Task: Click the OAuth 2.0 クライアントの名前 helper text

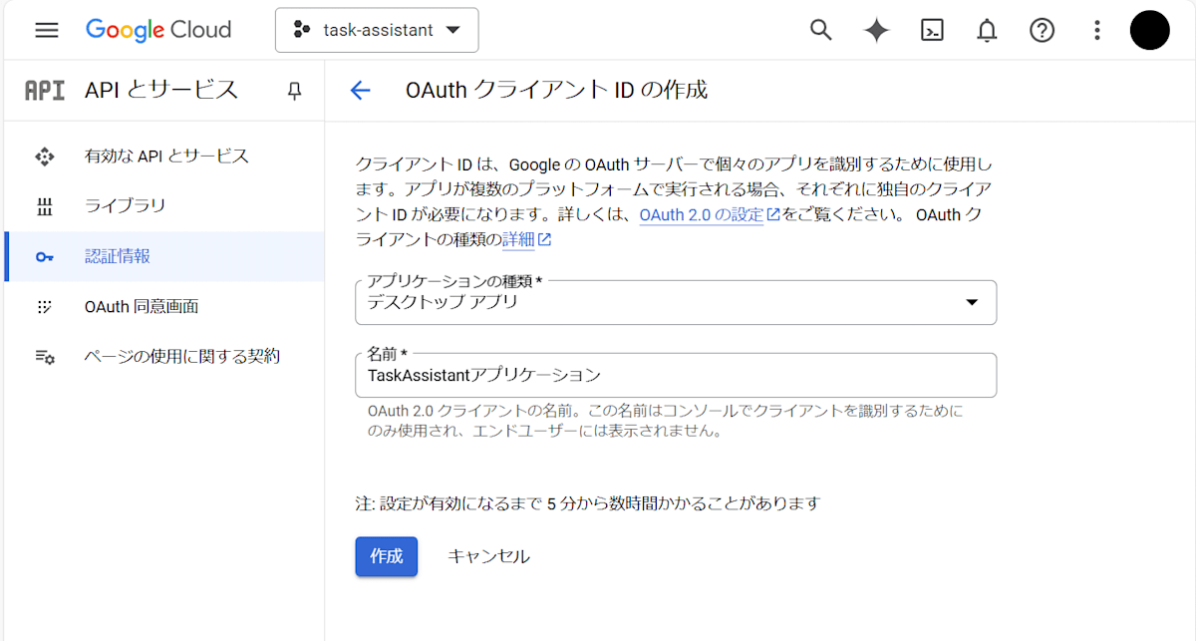Action: [666, 421]
